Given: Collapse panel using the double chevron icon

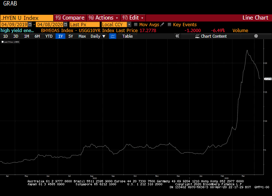Looking at the screenshot, I should [x=177, y=36].
